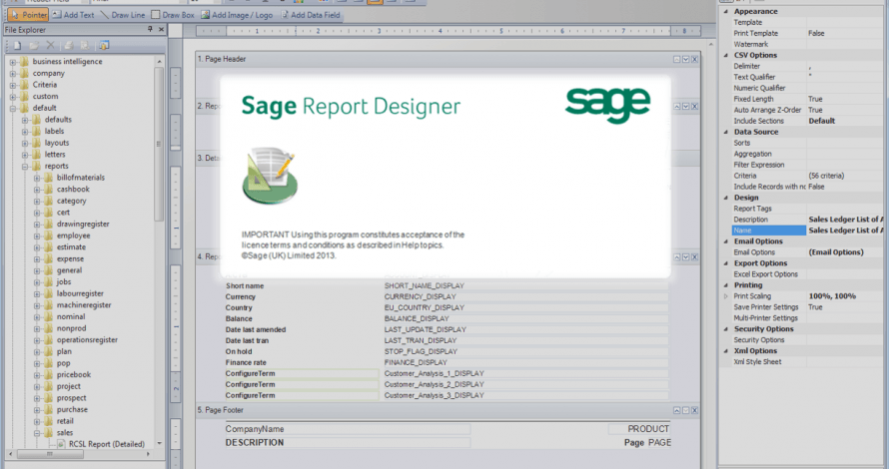Screen dimensions: 889x469
Task: Select the PRODUCT field in Page Footer
Action: click(x=639, y=429)
